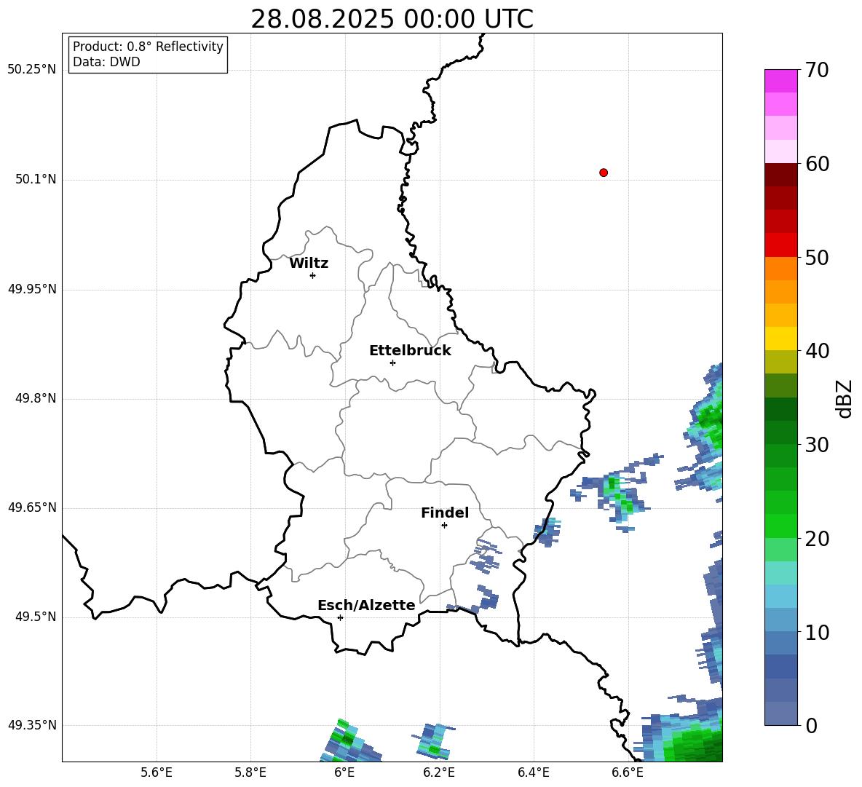The image size is (862, 787).
Task: Click the dBZ colorbar axis label
Action: (844, 398)
